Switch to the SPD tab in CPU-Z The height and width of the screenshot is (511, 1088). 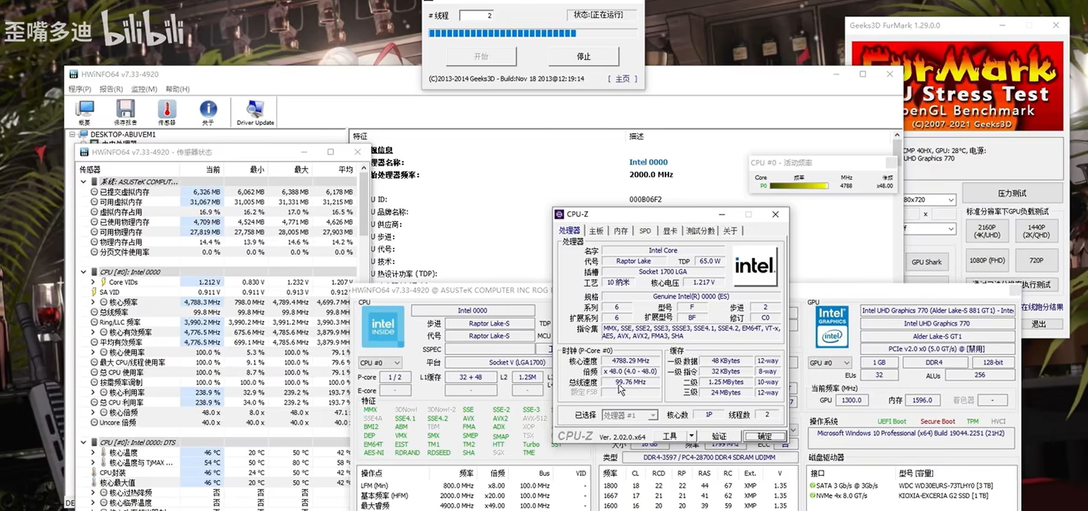coord(645,231)
